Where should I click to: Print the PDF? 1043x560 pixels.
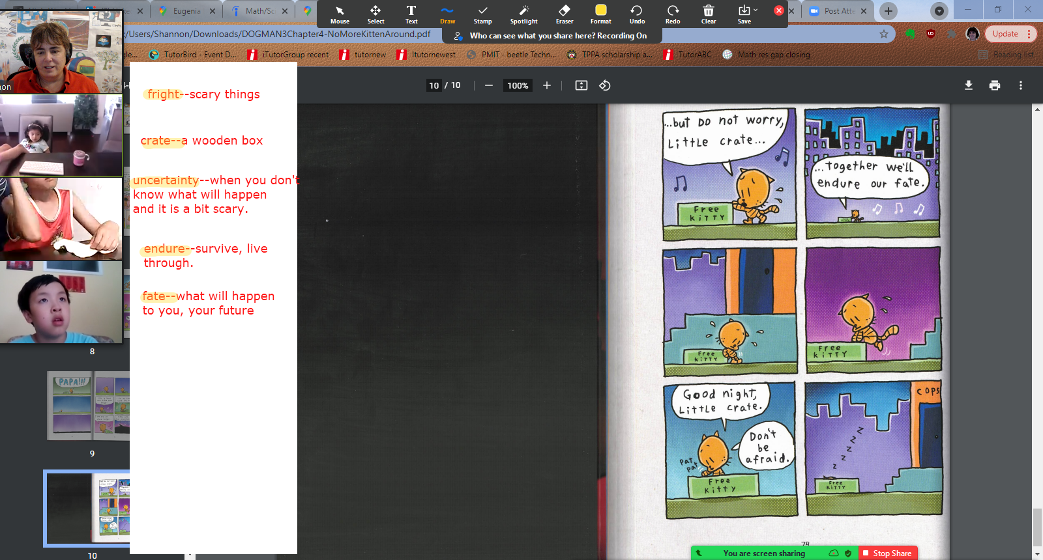tap(995, 85)
